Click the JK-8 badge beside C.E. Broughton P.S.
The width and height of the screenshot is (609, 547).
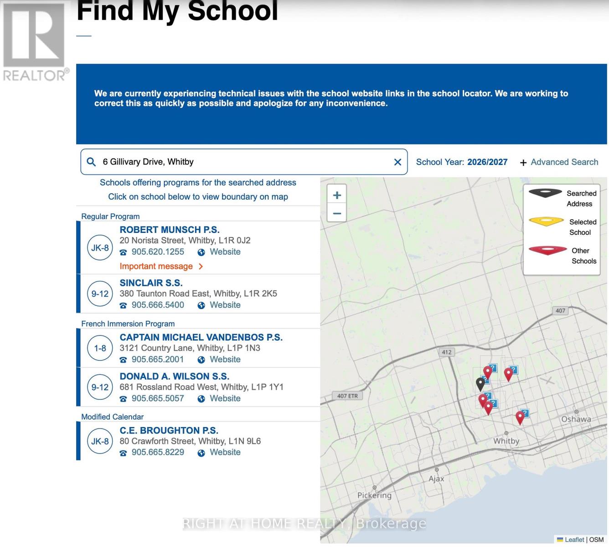tap(100, 441)
